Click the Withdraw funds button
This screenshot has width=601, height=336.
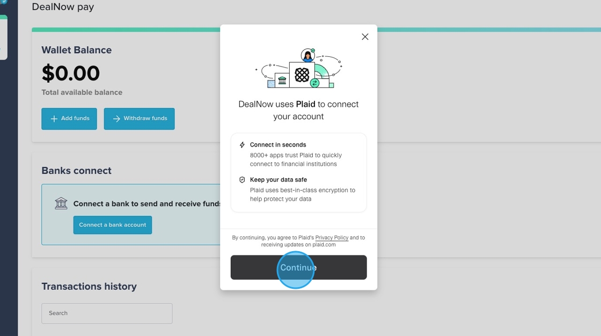[139, 119]
